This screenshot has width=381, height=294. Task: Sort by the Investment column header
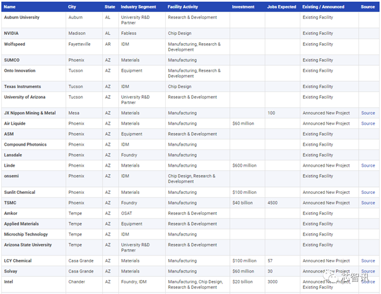(x=243, y=7)
